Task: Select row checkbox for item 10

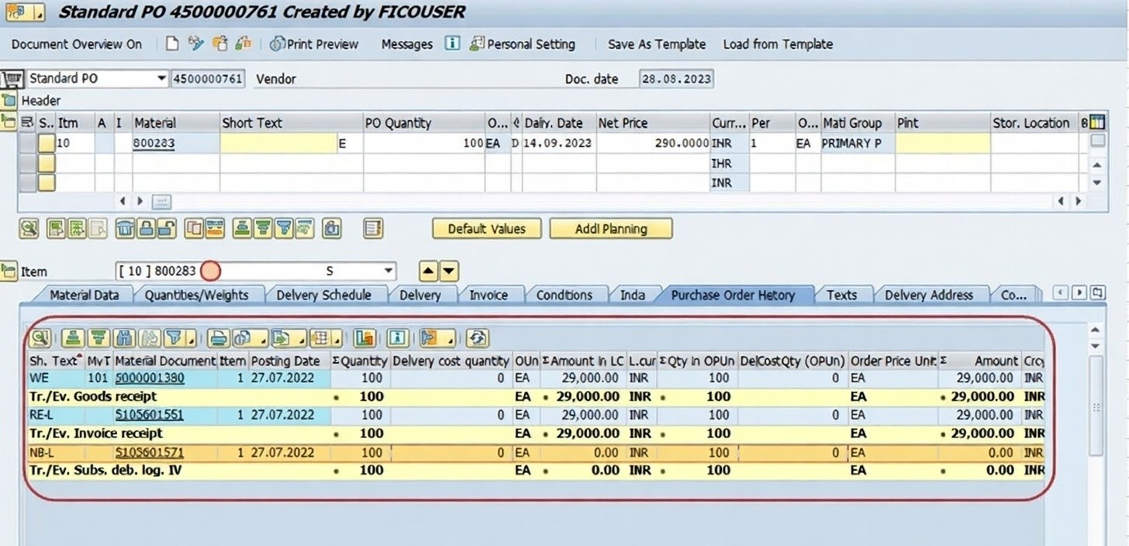Action: 47,143
